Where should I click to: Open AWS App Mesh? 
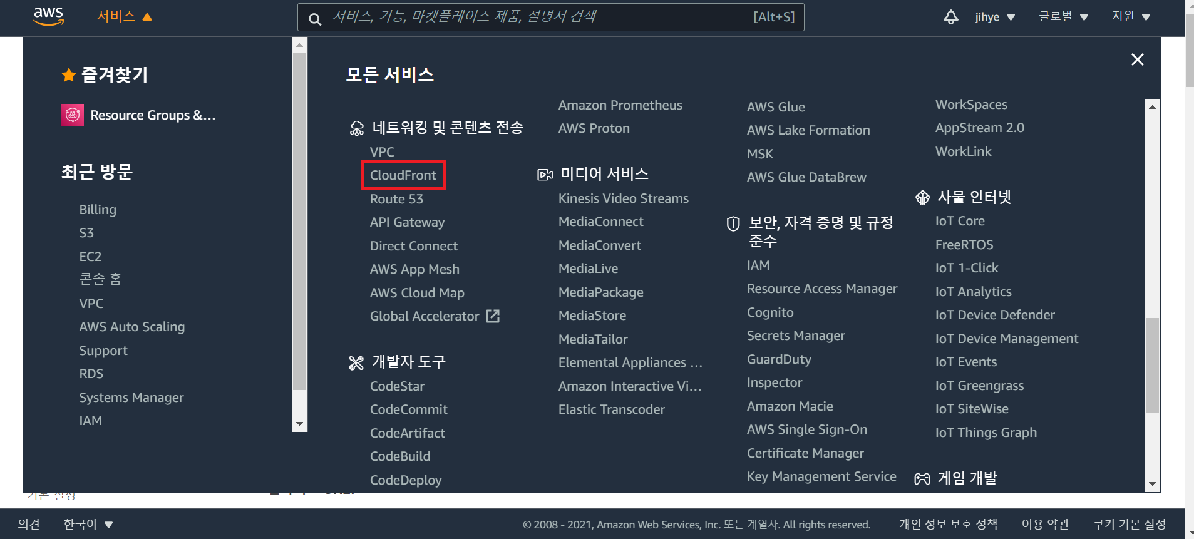pyautogui.click(x=414, y=269)
